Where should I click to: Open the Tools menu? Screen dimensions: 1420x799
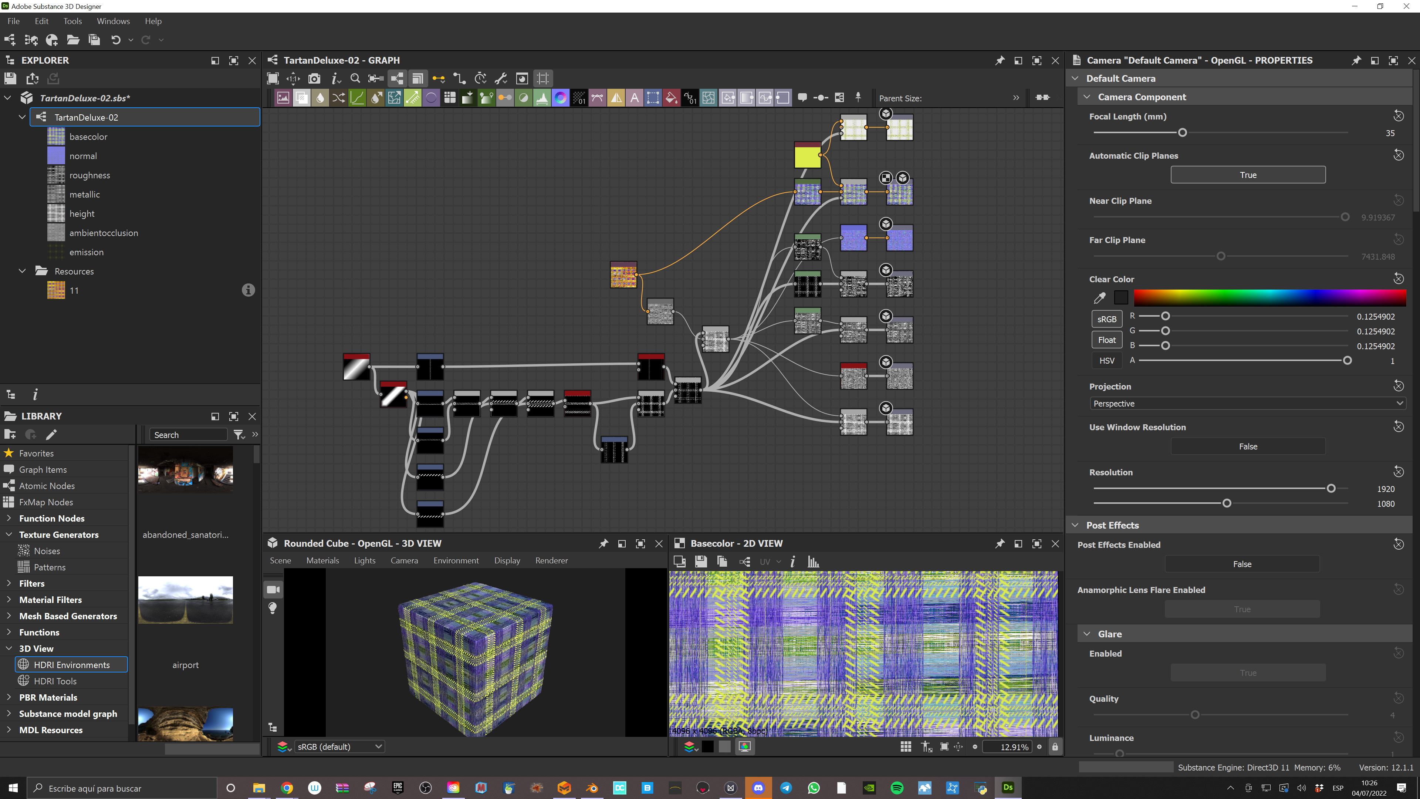coord(72,21)
